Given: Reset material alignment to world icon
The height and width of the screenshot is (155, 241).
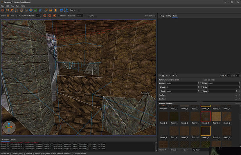Looking at the screenshot, I should coord(163,76).
